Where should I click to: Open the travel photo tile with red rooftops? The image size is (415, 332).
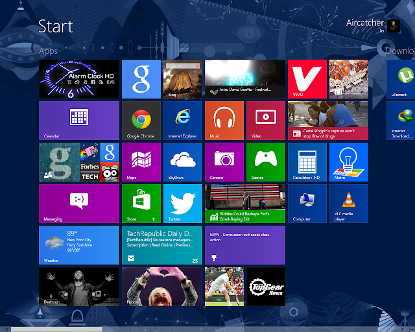349,79
